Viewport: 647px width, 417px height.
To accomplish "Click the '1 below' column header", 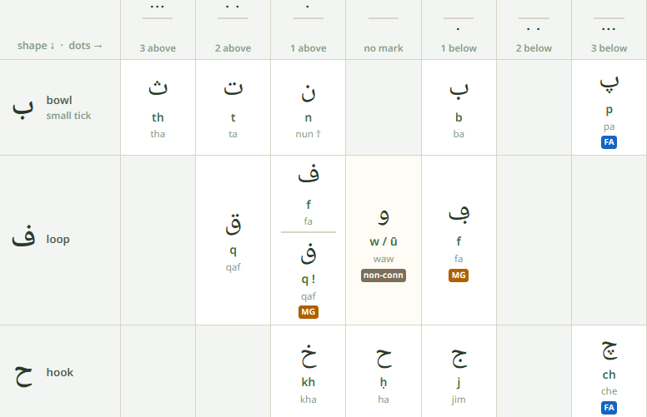I will coord(459,29).
